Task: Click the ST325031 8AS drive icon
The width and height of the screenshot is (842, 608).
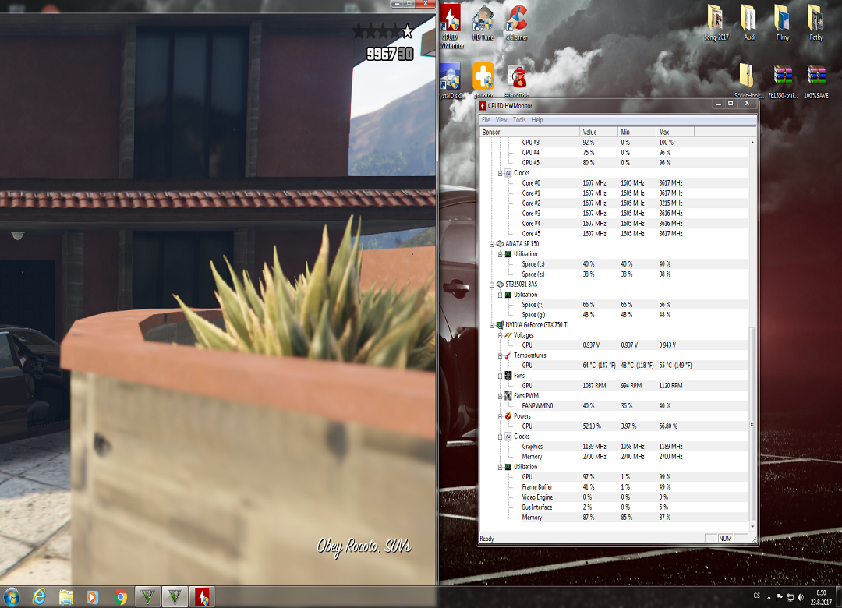Action: coord(500,285)
